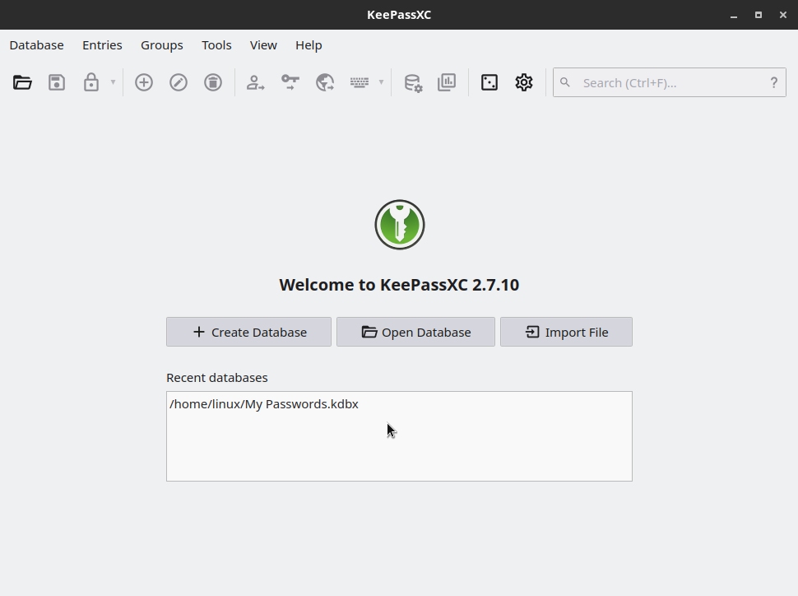Minimize the KeePassXC window
798x596 pixels.
(733, 16)
